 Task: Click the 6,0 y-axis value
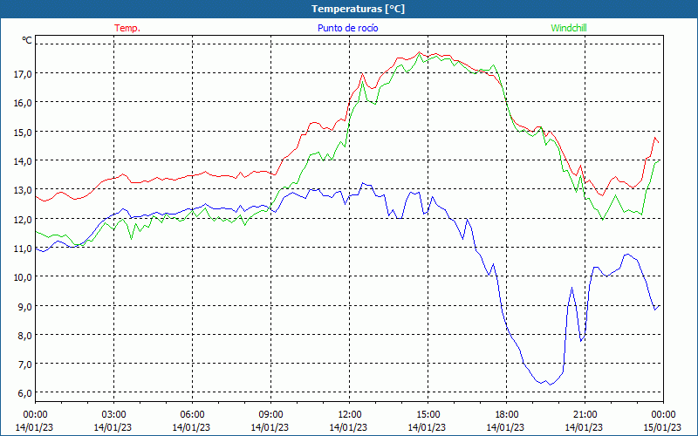[x=25, y=393]
